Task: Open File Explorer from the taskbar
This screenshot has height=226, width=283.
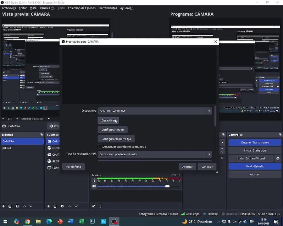Action: (38, 222)
